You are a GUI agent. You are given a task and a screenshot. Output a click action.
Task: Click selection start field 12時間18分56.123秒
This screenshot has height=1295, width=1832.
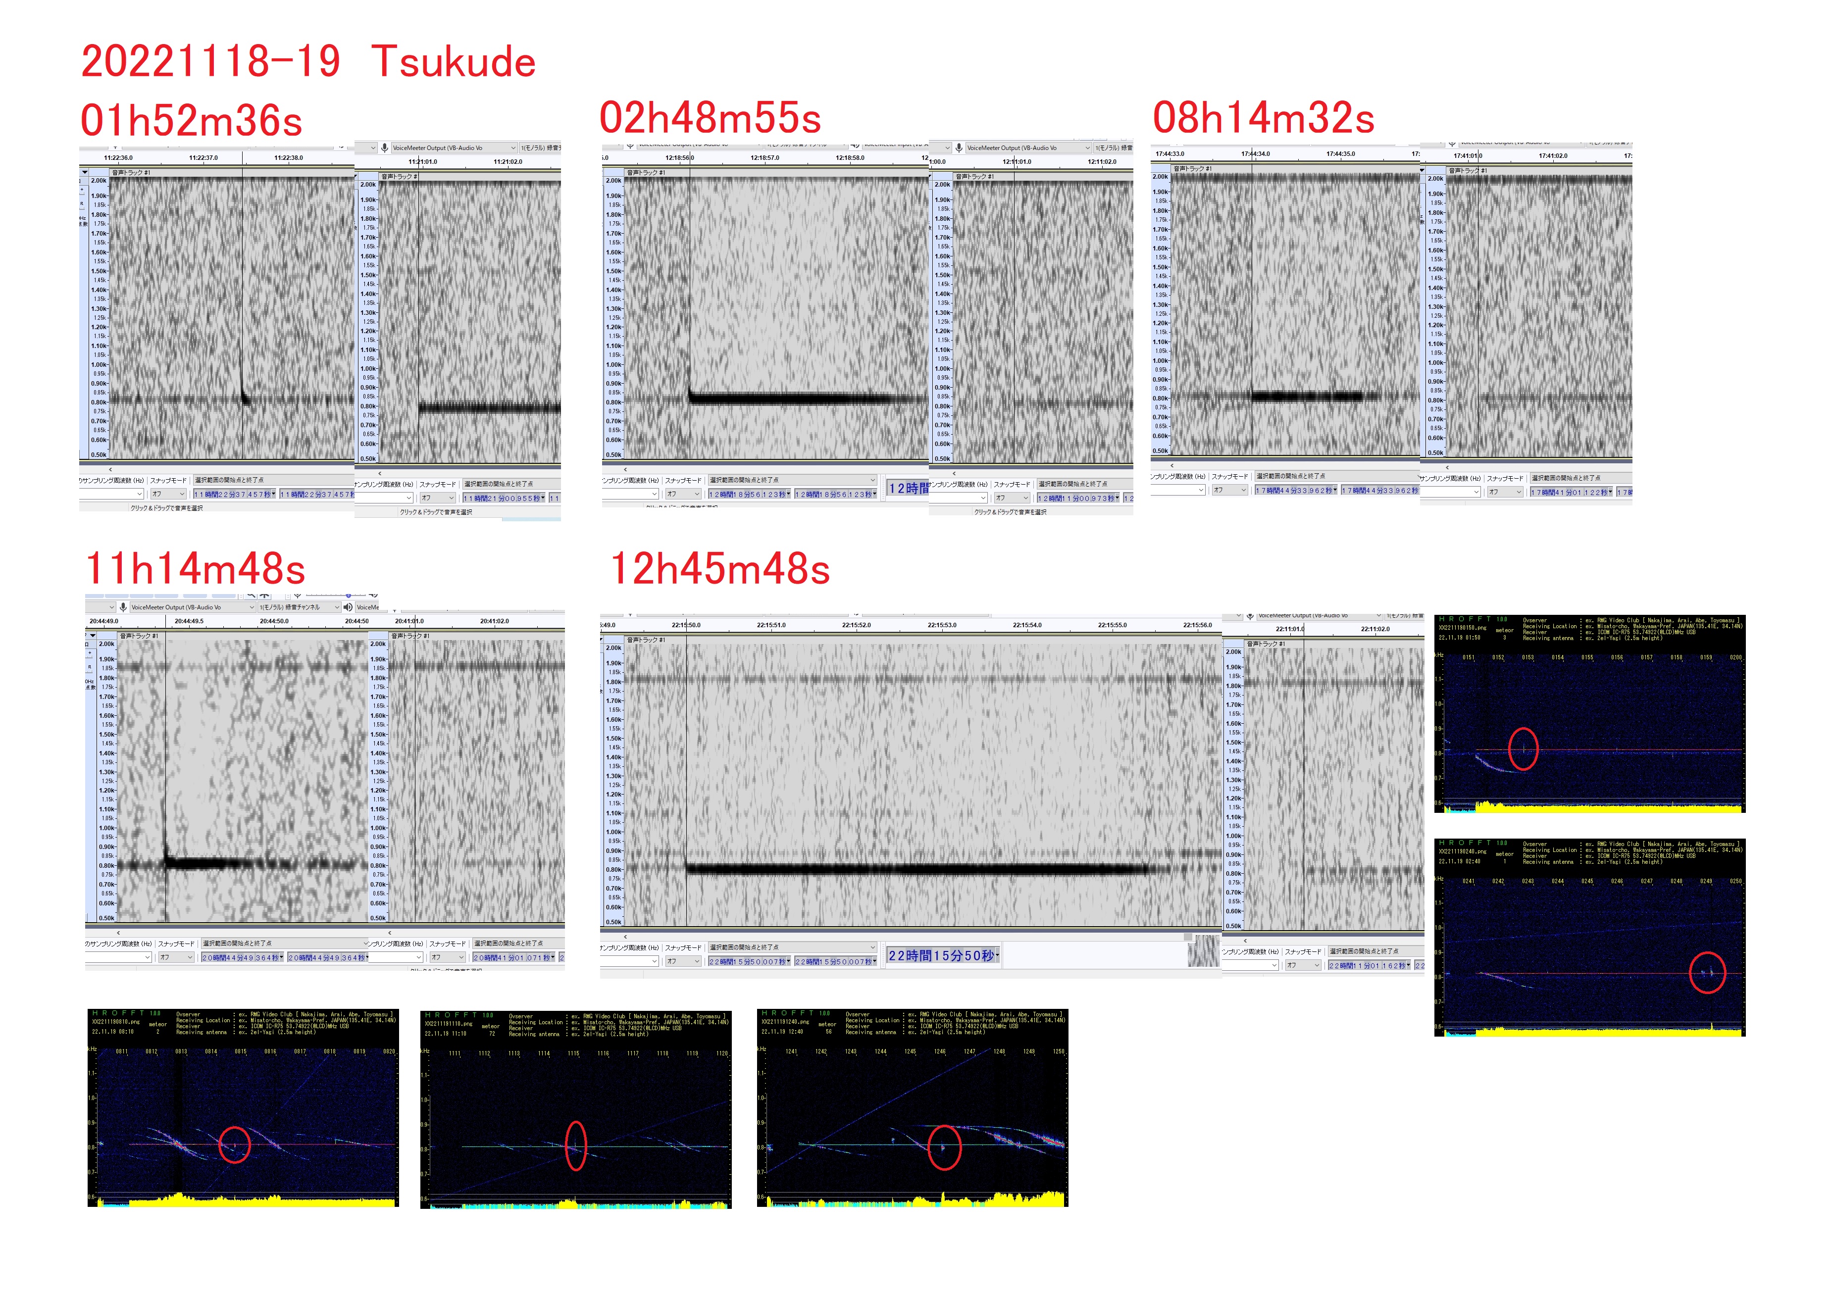[x=749, y=495]
